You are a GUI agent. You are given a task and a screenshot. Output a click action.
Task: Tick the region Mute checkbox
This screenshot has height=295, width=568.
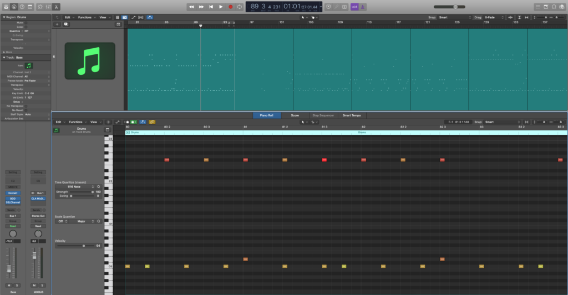click(x=26, y=23)
